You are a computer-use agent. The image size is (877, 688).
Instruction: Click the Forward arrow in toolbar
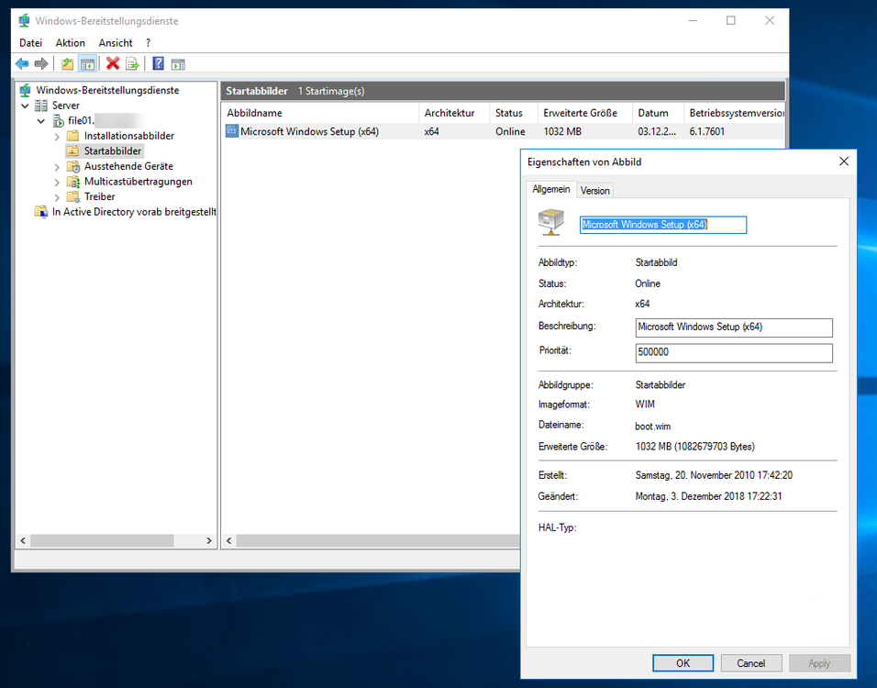point(41,63)
